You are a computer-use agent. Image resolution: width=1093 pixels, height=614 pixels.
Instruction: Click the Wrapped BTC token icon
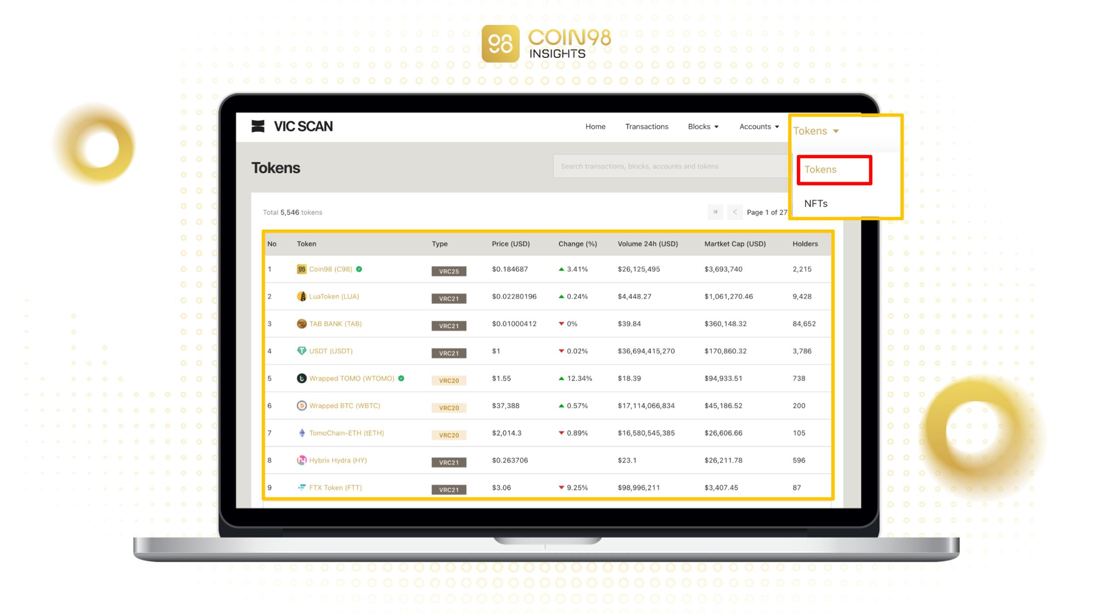click(302, 406)
